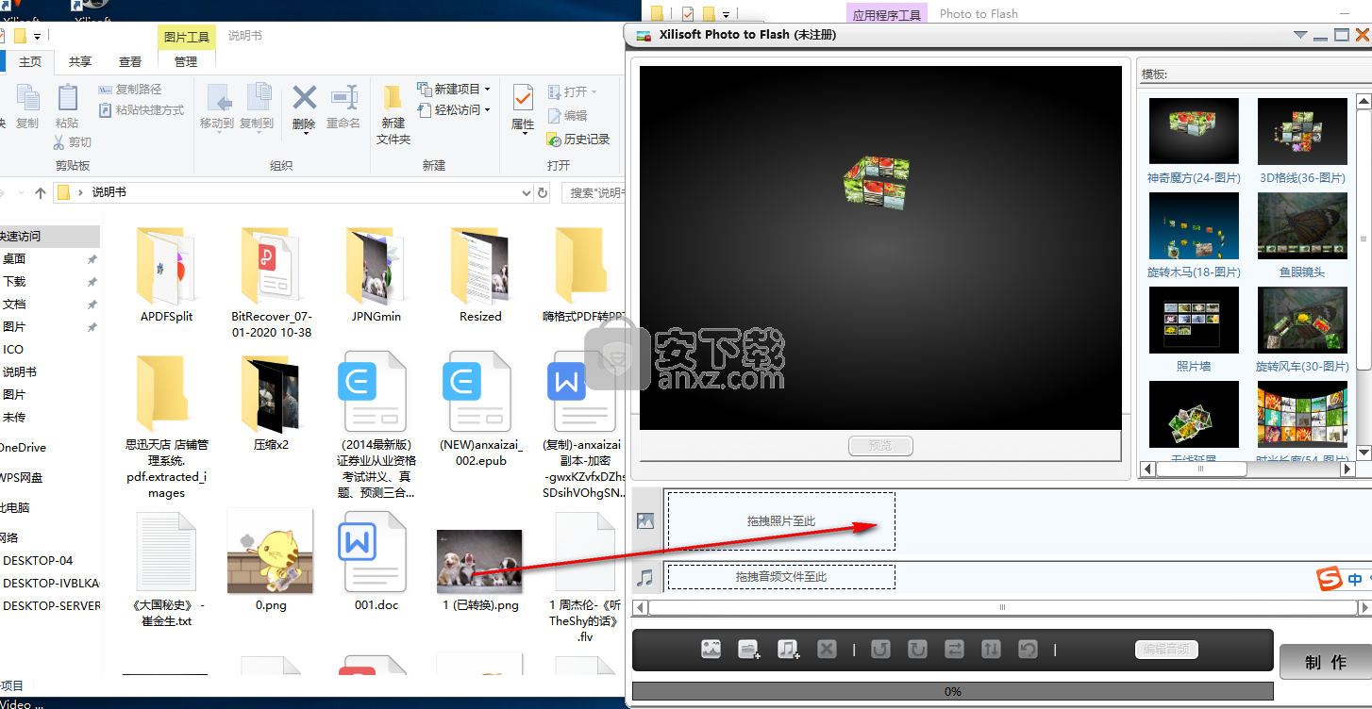Click the 移动到 move-to icon
The image size is (1372, 709).
pos(218,98)
